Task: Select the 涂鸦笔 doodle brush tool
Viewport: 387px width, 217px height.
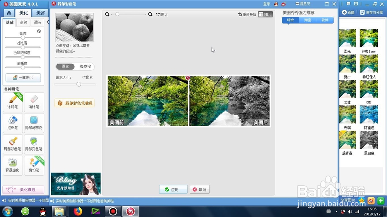Action: pyautogui.click(x=13, y=102)
